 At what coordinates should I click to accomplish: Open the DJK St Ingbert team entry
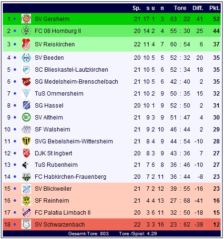pyautogui.click(x=53, y=153)
